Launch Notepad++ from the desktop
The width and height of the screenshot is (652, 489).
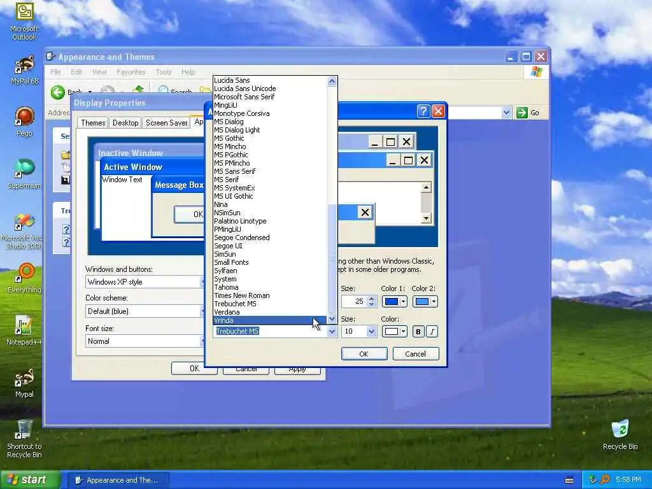click(x=24, y=330)
